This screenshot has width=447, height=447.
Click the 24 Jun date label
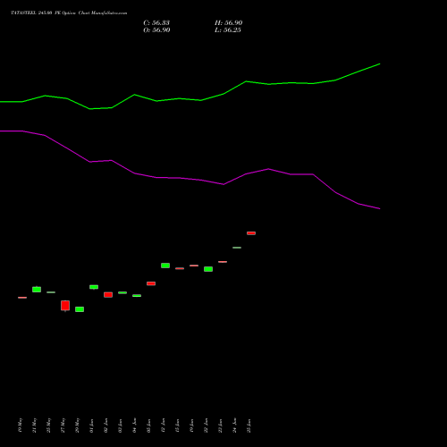pyautogui.click(x=235, y=426)
